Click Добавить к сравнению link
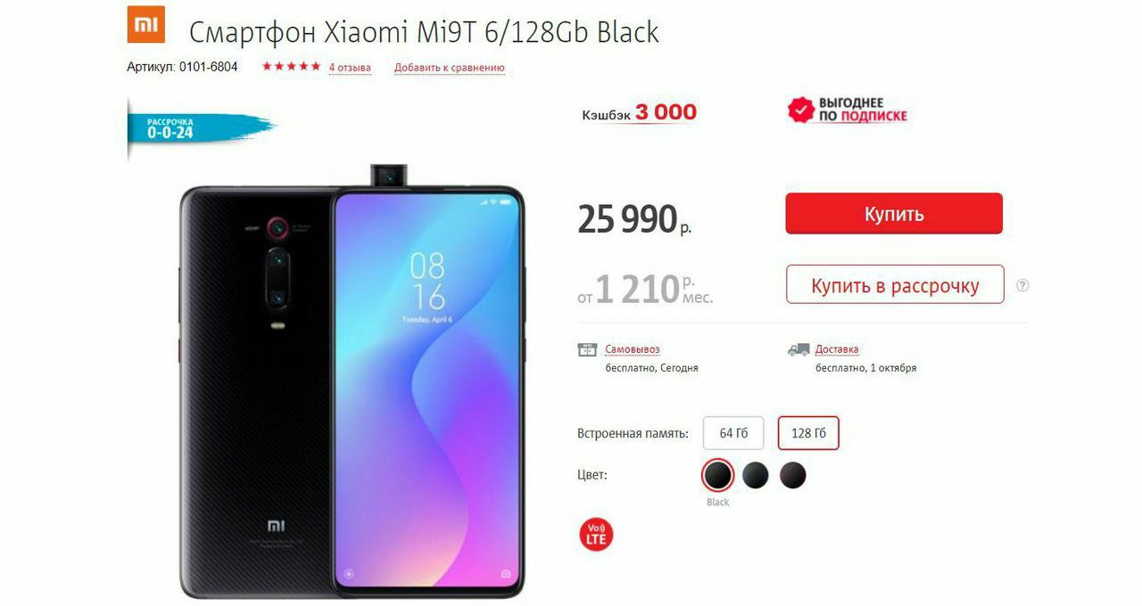 [450, 68]
